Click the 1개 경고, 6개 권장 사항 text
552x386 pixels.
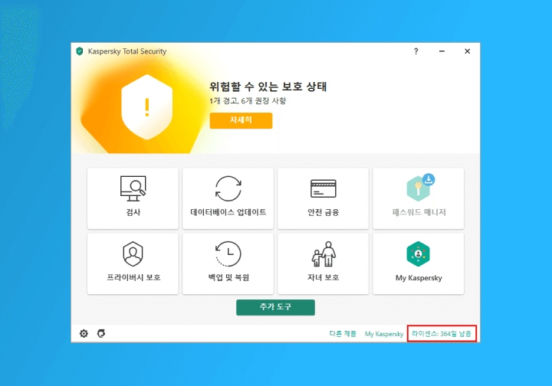[247, 101]
